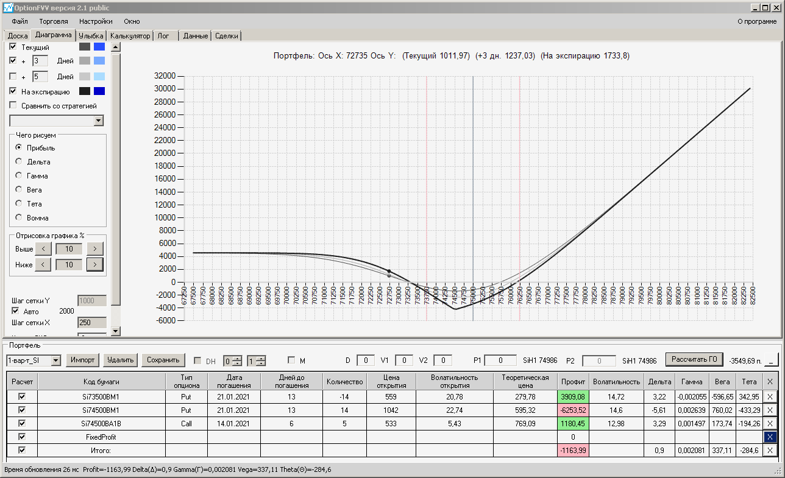Image resolution: width=785 pixels, height=478 pixels.
Task: Select the Дельта radio button
Action: pos(19,162)
